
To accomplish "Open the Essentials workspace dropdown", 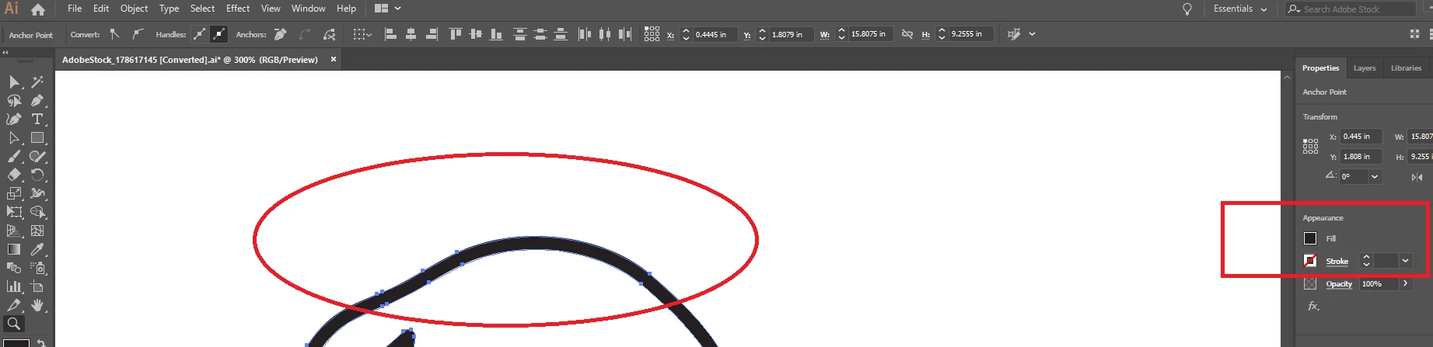I will (1240, 9).
